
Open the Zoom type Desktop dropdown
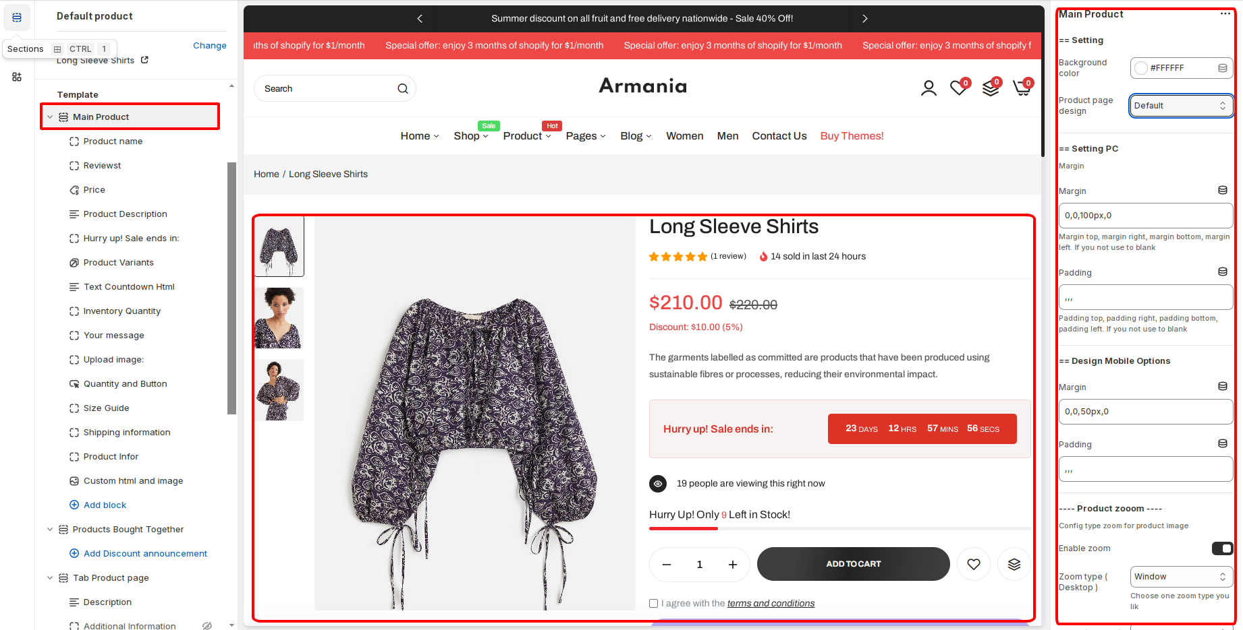pyautogui.click(x=1181, y=577)
